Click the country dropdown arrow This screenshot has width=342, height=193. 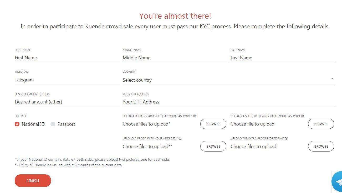[x=332, y=79]
